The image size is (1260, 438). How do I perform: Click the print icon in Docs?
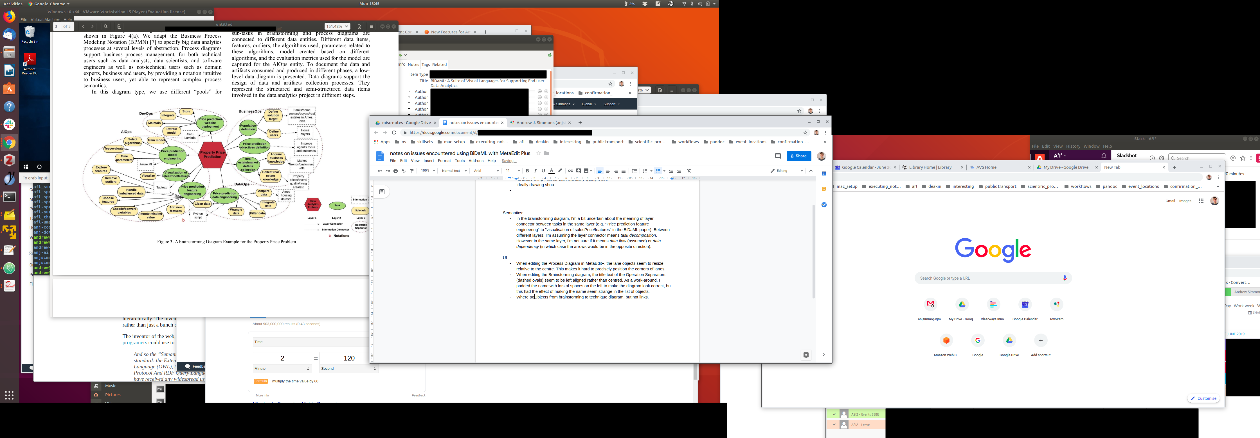tap(396, 171)
